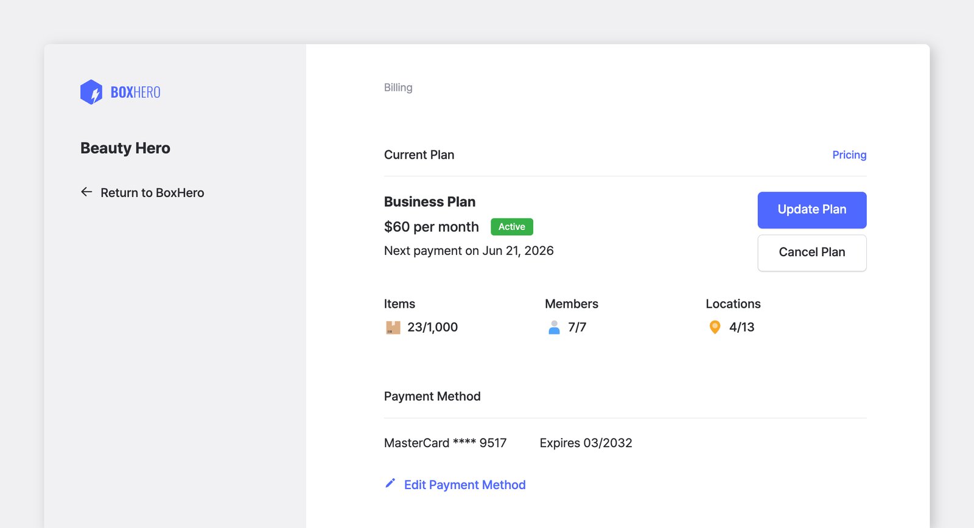Click the pencil icon for editing payment
The width and height of the screenshot is (974, 528).
pos(390,483)
